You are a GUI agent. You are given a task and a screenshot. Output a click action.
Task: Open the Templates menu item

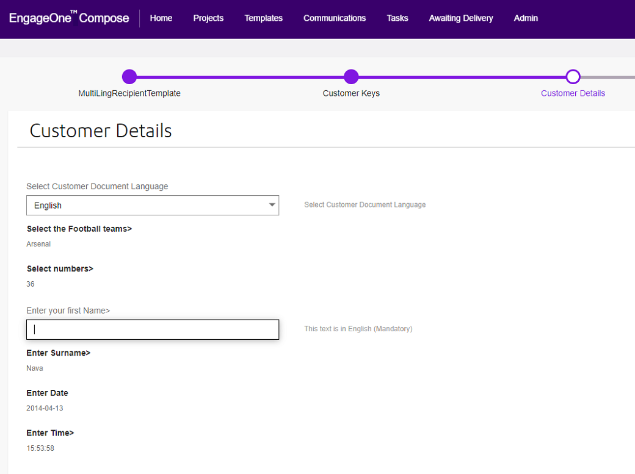click(263, 18)
